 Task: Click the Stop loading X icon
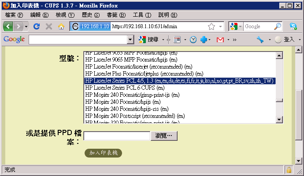pyautogui.click(x=49, y=26)
